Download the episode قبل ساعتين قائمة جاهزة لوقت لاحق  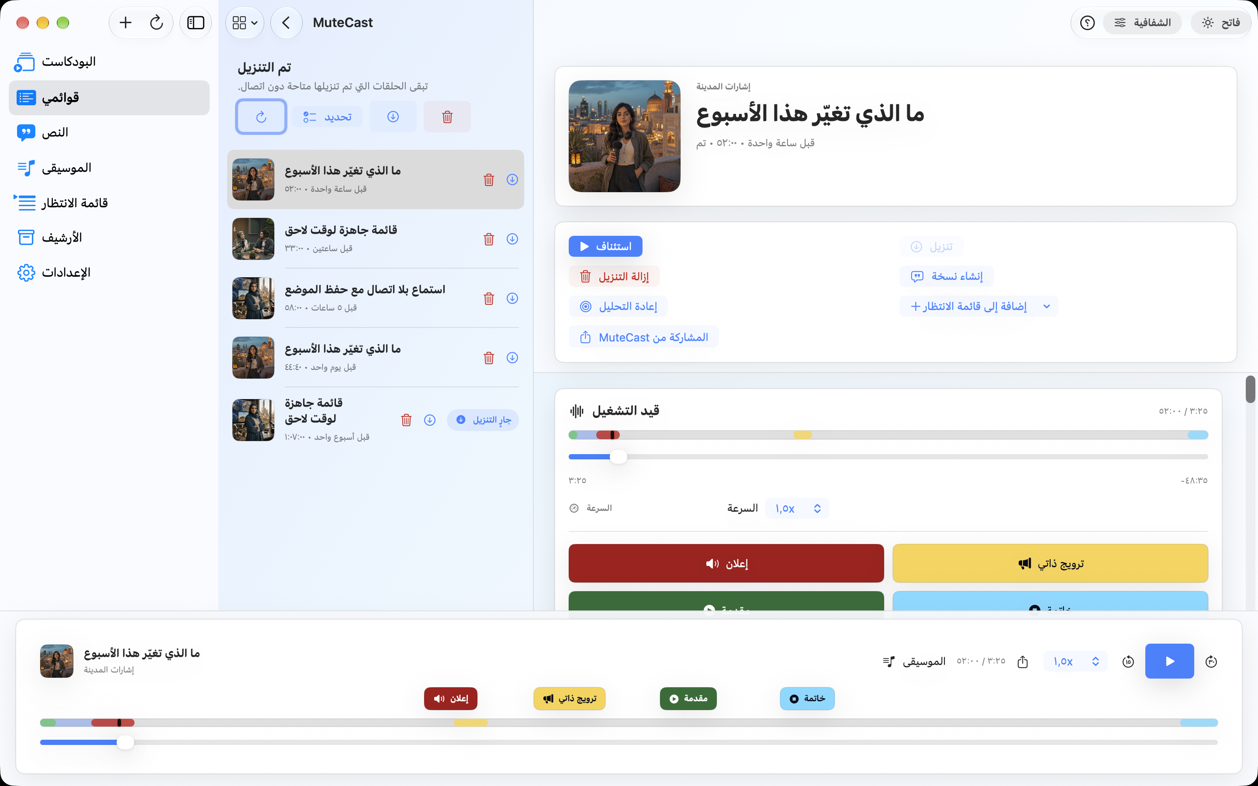(512, 239)
